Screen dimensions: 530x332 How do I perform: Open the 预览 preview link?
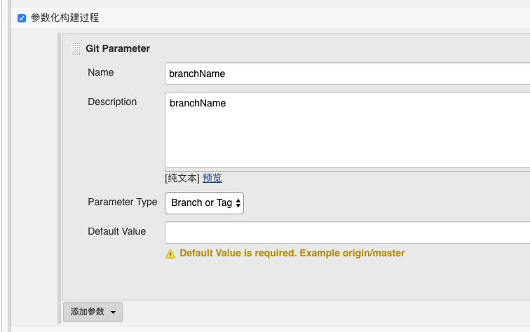click(212, 178)
